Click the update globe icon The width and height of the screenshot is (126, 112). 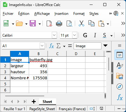point(116,13)
